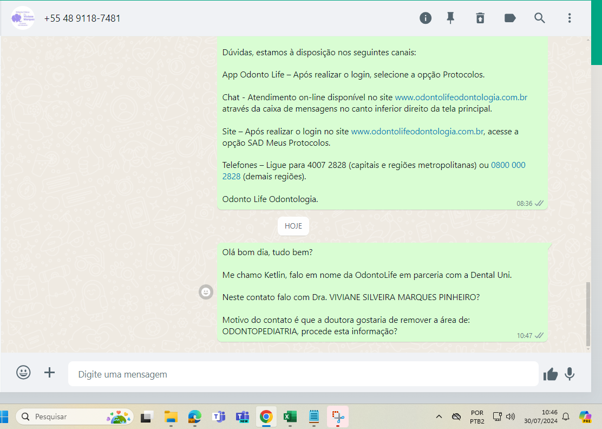602x429 pixels.
Task: Select the name VIVIANE SILVEIRA MARQUES PINHEIRO
Action: [402, 297]
